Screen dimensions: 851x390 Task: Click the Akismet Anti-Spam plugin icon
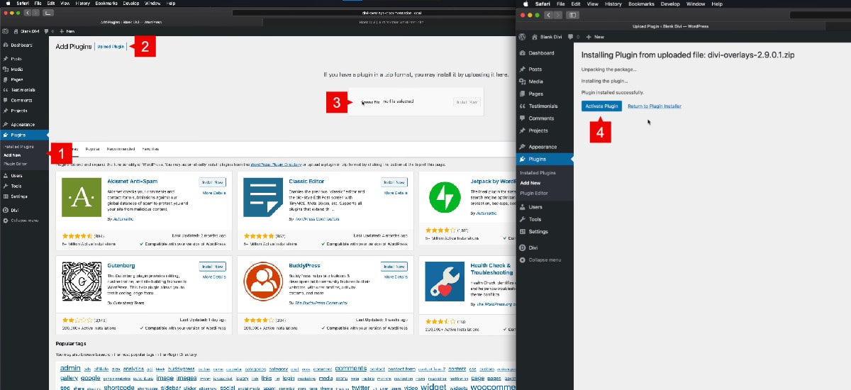pos(82,197)
